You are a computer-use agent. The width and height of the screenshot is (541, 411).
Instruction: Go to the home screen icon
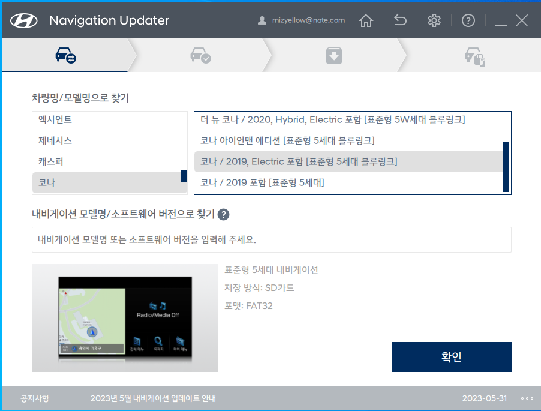pyautogui.click(x=366, y=21)
